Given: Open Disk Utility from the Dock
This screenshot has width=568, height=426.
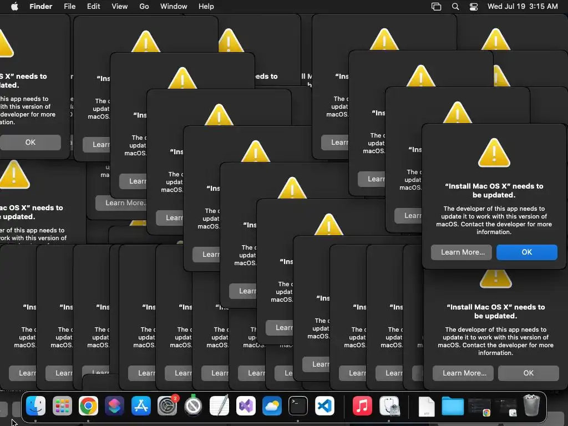Looking at the screenshot, I should point(389,405).
